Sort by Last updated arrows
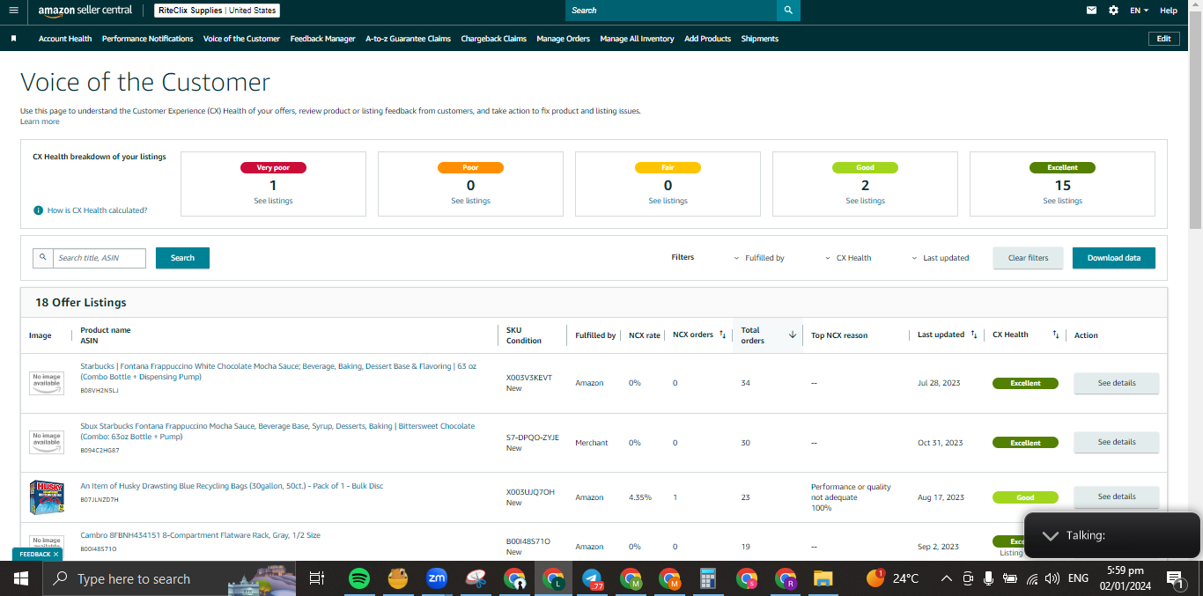The image size is (1203, 596). [x=973, y=335]
